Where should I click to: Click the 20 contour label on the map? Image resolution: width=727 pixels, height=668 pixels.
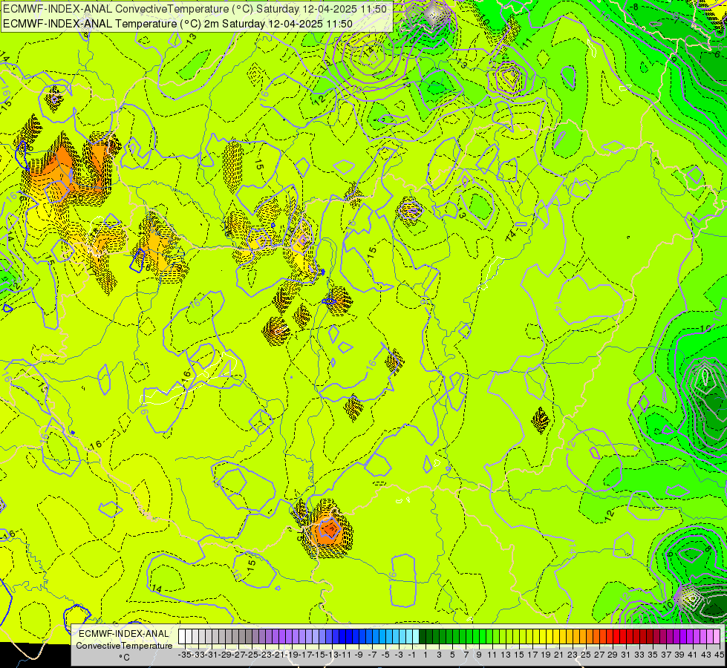click(77, 198)
